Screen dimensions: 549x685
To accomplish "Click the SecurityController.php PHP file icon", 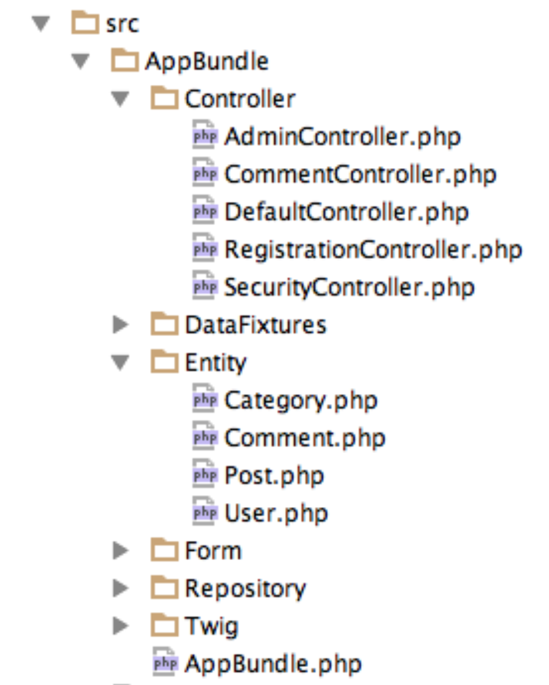I will pyautogui.click(x=204, y=287).
